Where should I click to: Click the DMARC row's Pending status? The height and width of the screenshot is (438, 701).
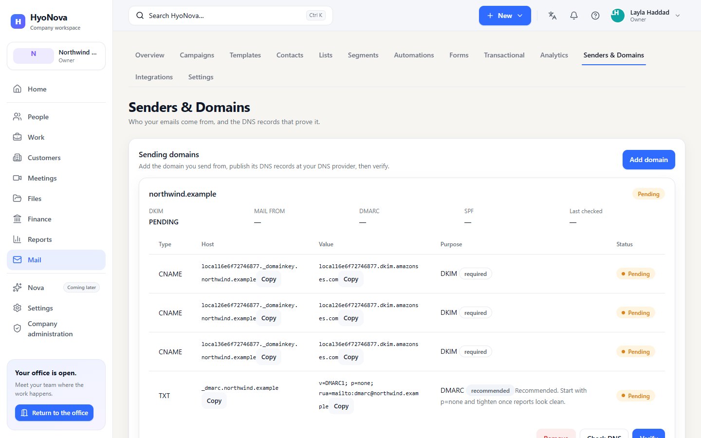tap(636, 396)
